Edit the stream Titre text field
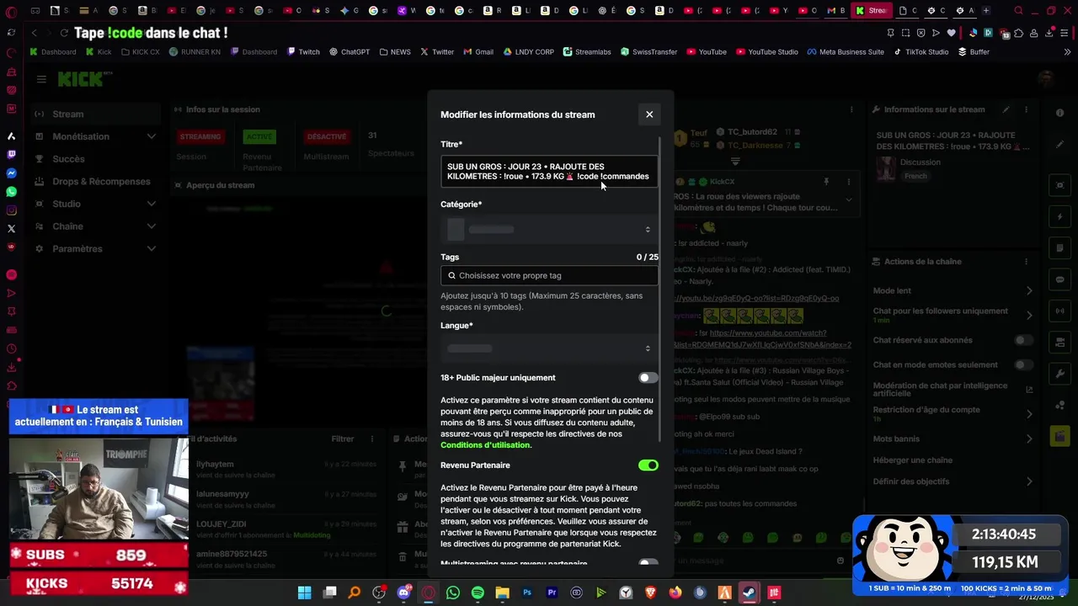Screen dimensions: 1078x606 549,172
